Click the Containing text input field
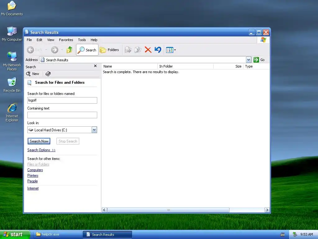318x239 pixels. click(62, 115)
